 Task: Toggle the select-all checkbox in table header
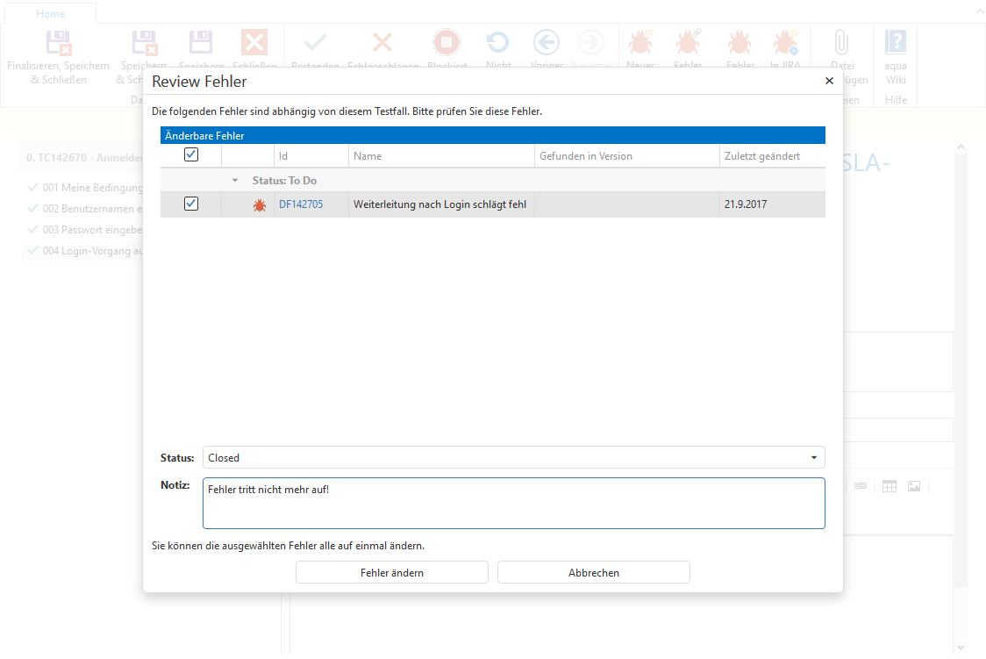tap(191, 155)
